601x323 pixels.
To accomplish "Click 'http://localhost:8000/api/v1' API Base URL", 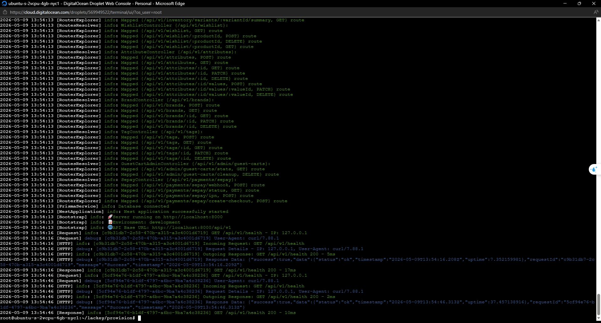I will click(191, 228).
